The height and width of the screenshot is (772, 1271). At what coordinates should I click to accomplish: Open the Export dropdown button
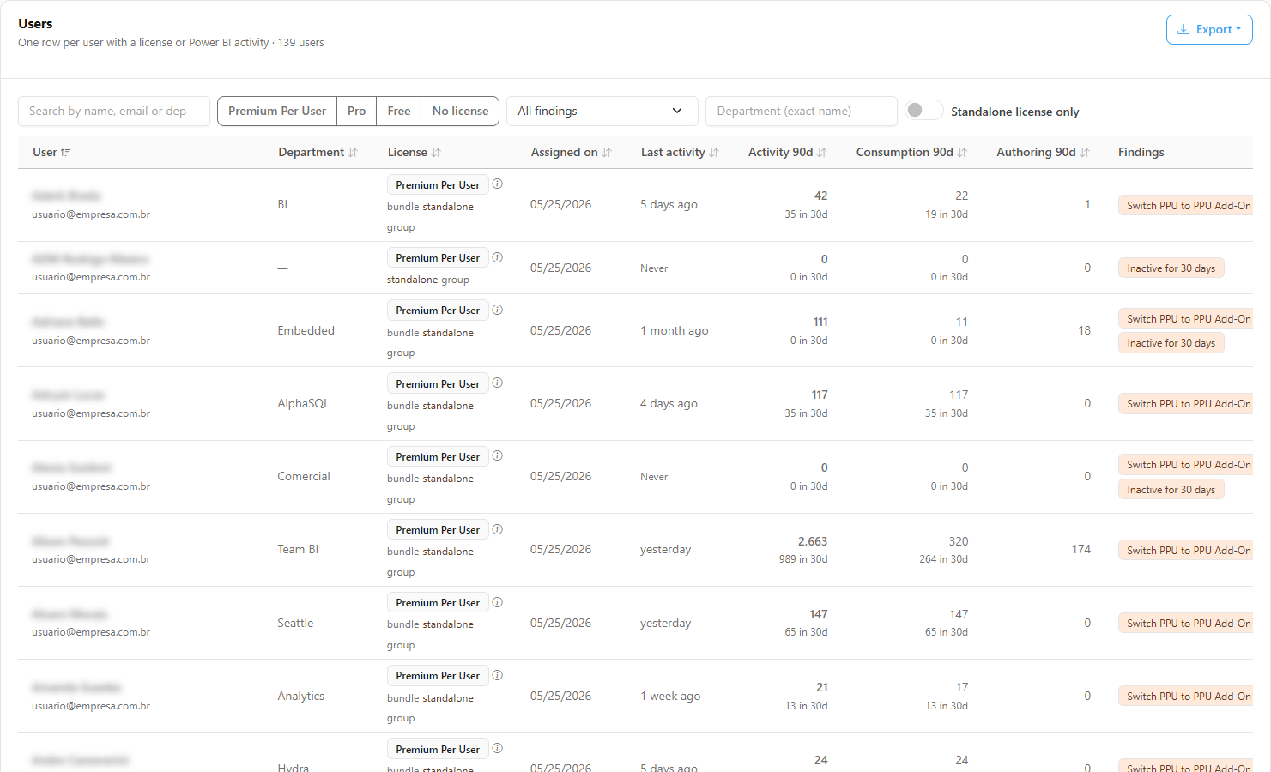[x=1209, y=29]
